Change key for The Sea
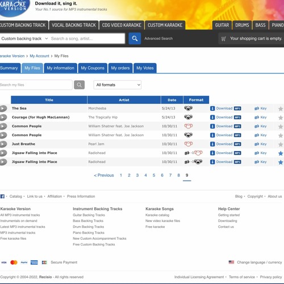 (261, 108)
